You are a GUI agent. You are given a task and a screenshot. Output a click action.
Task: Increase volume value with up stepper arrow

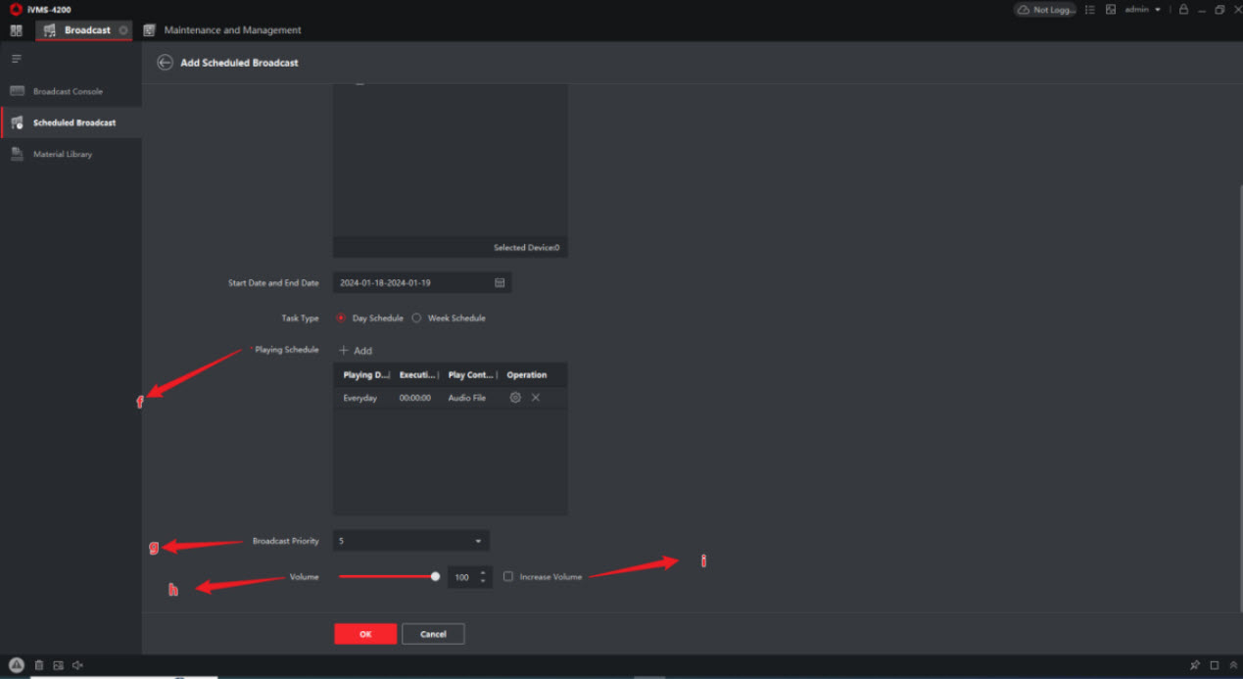tap(483, 572)
